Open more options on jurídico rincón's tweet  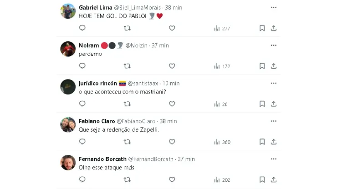[x=273, y=84]
